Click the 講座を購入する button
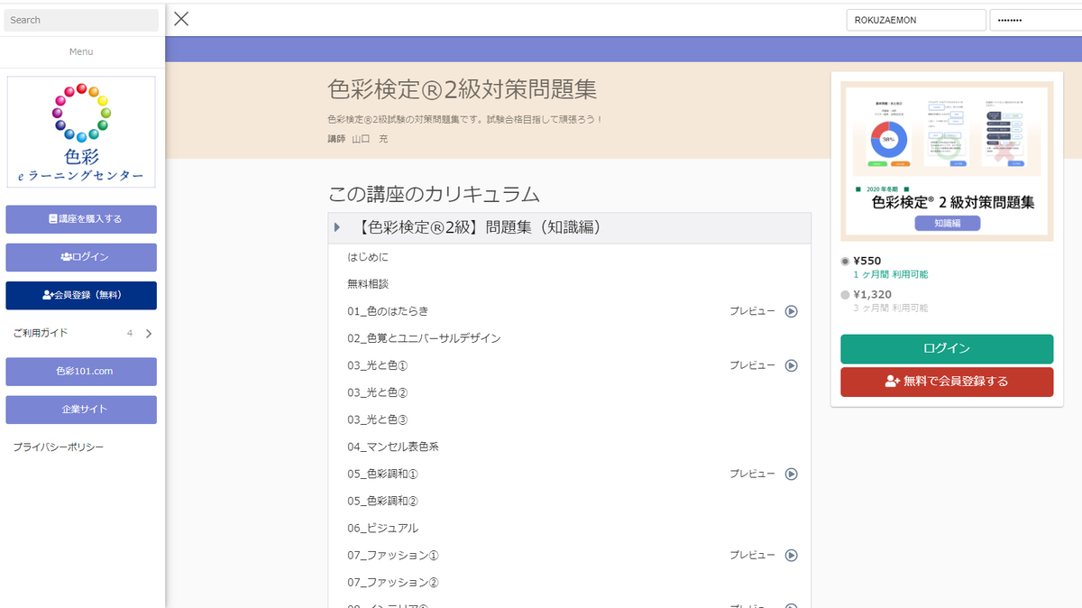The width and height of the screenshot is (1082, 608). pos(81,219)
